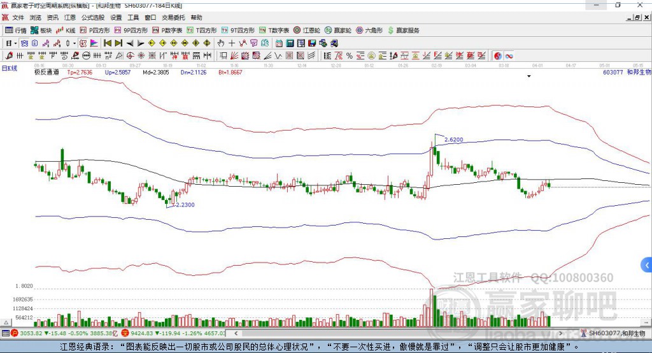The height and width of the screenshot is (353, 652).
Task: Open the 板块 sector view
Action: pos(41,31)
